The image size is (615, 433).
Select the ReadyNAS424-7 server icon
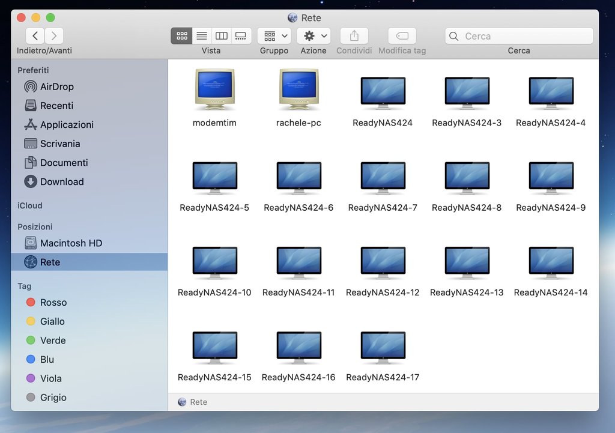click(x=383, y=178)
